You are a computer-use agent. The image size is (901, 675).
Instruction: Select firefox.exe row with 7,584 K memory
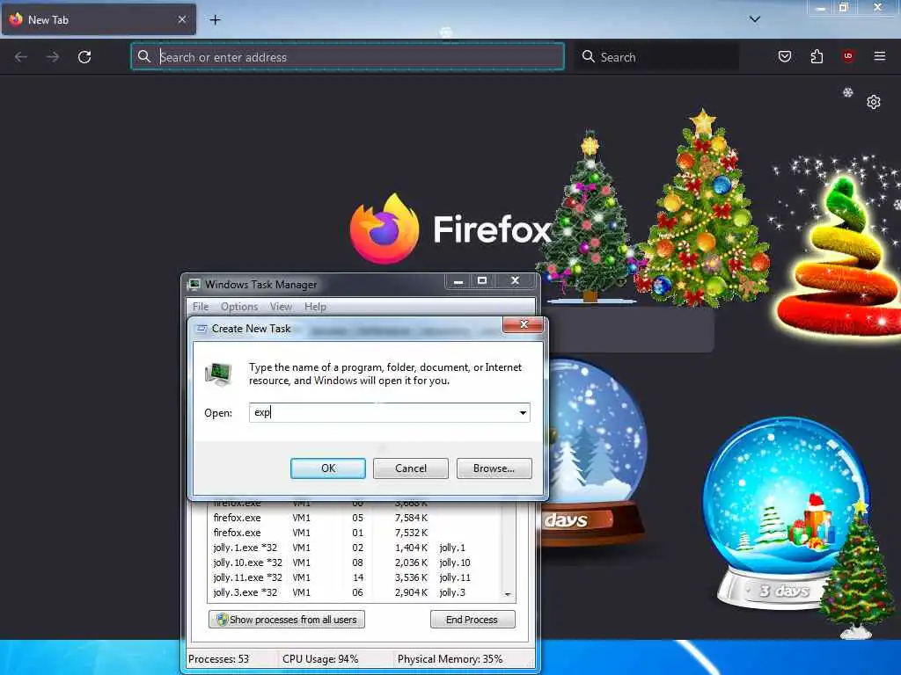click(x=354, y=518)
